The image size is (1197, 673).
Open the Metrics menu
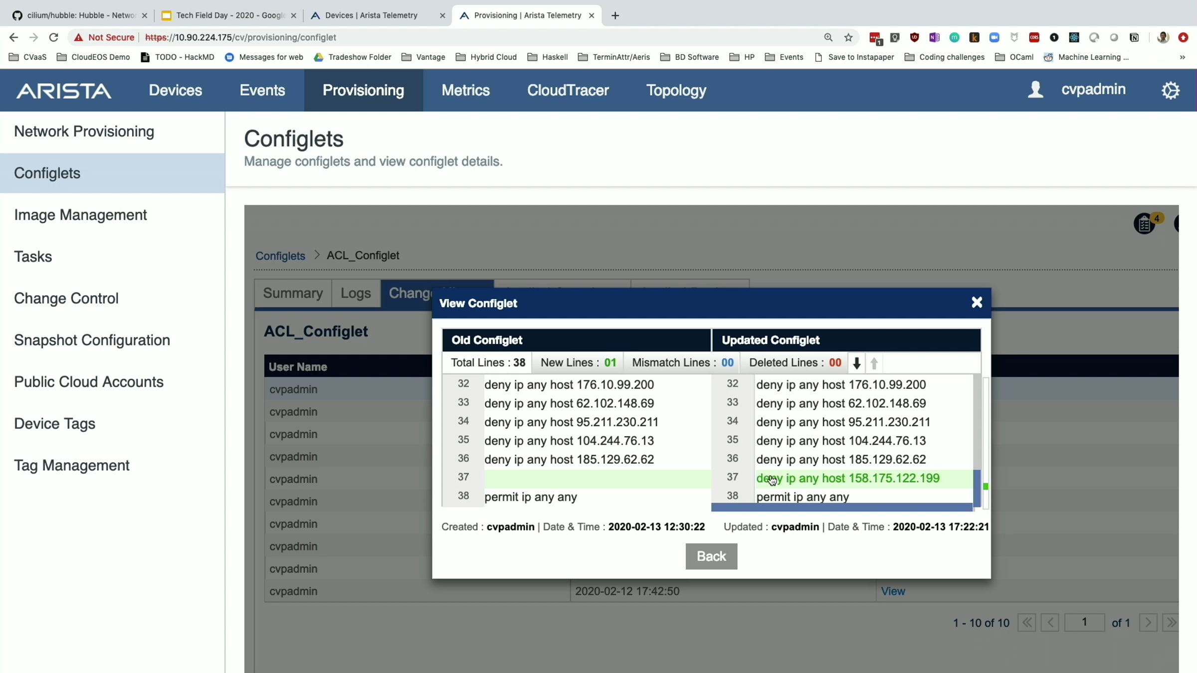466,90
